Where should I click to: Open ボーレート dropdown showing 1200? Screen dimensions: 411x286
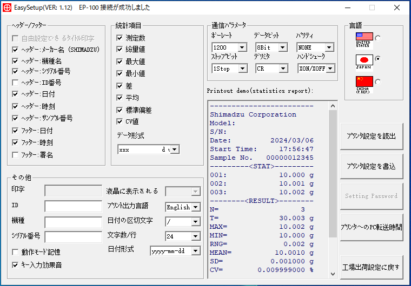pyautogui.click(x=229, y=47)
